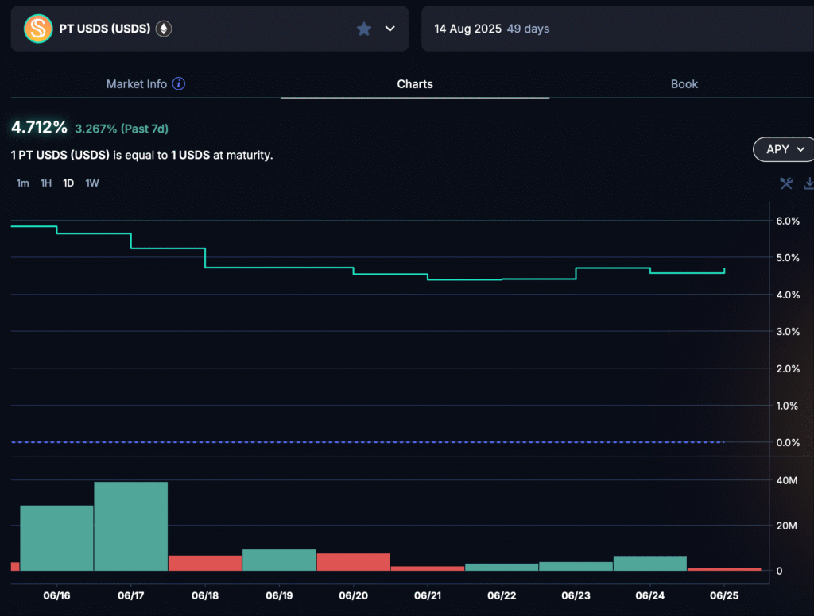The width and height of the screenshot is (814, 616).
Task: Click the 06/16 volume bar
Action: (x=56, y=538)
